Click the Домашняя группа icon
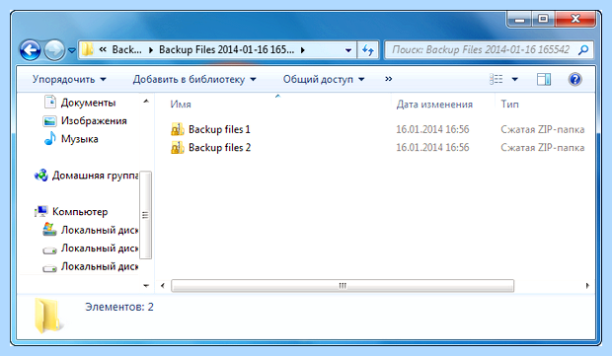The width and height of the screenshot is (612, 356). click(x=41, y=176)
